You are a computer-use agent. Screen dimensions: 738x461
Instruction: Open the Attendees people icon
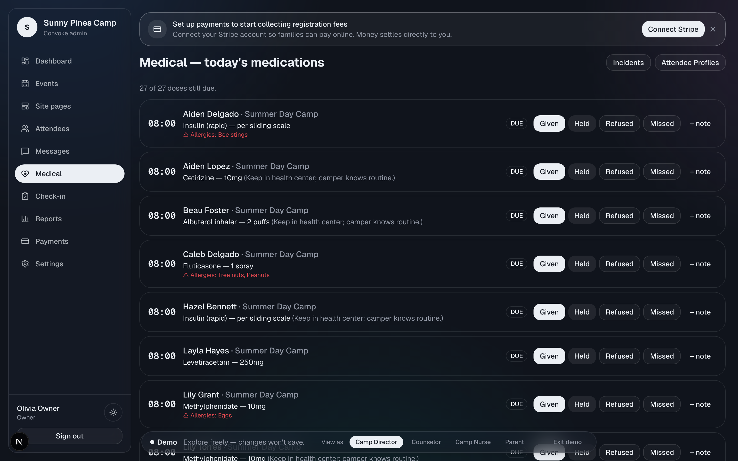pos(25,129)
